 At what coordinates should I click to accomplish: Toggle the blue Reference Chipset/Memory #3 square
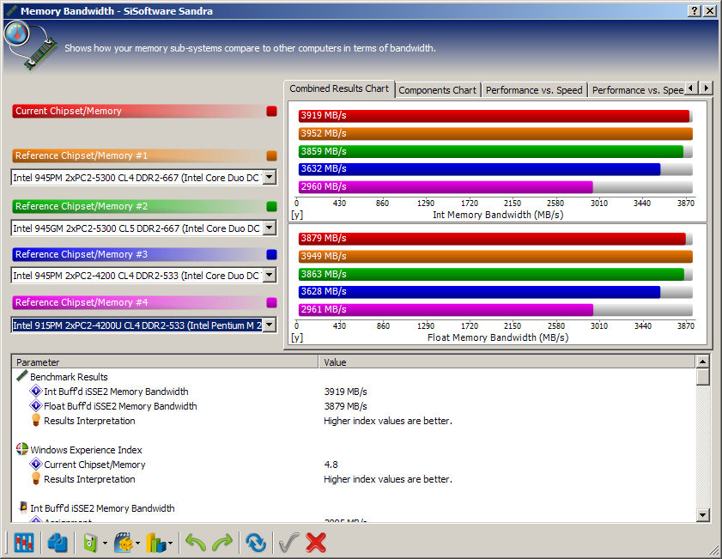271,254
